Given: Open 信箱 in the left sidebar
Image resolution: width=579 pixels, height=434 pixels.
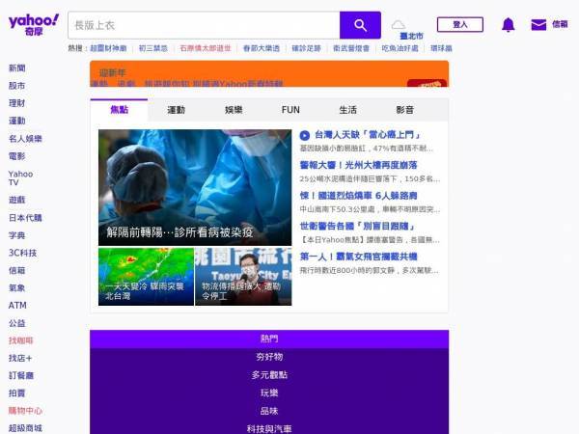Looking at the screenshot, I should (17, 270).
